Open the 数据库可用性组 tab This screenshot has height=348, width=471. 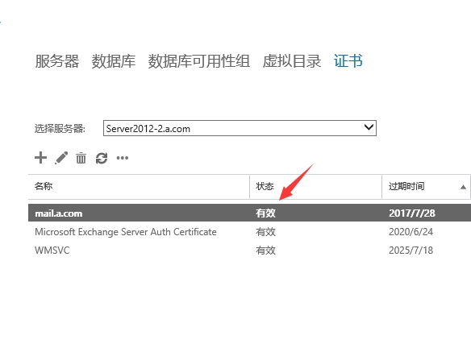[199, 61]
